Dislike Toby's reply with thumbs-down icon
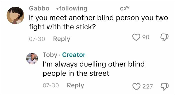This screenshot has height=95, width=175. click(x=164, y=87)
